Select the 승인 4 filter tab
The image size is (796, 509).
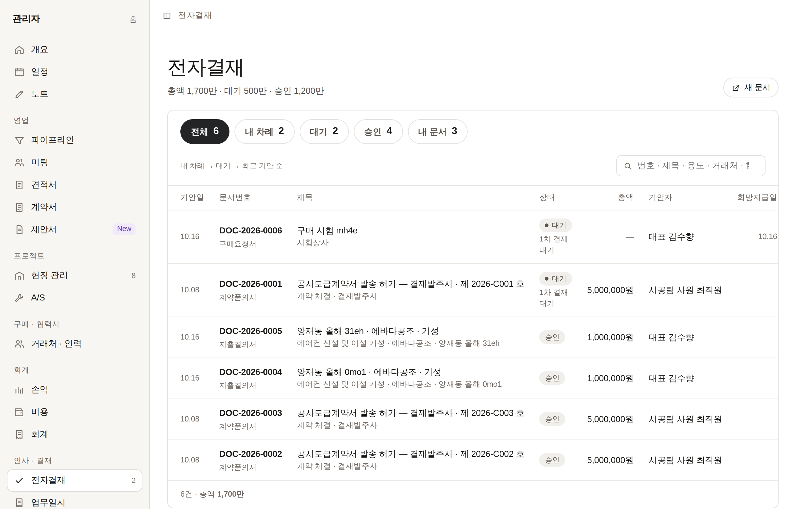[378, 132]
